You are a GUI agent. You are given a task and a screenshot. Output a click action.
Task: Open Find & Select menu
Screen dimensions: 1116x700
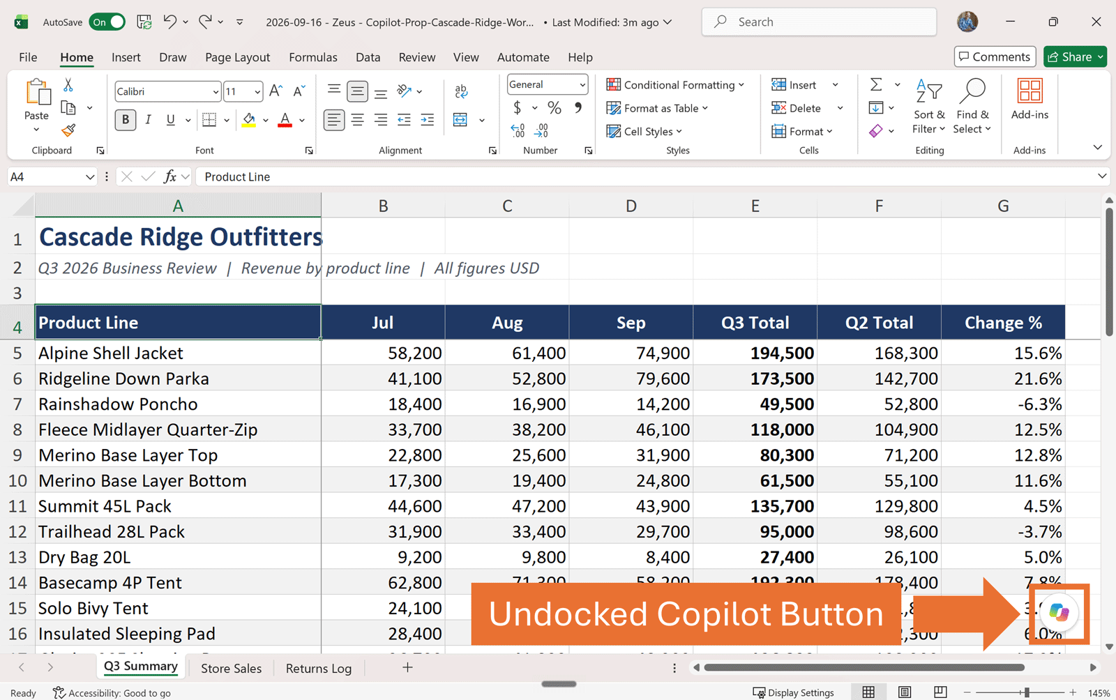972,107
